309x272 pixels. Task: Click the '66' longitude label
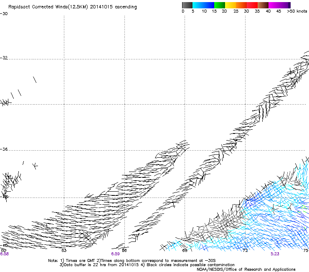124,251
